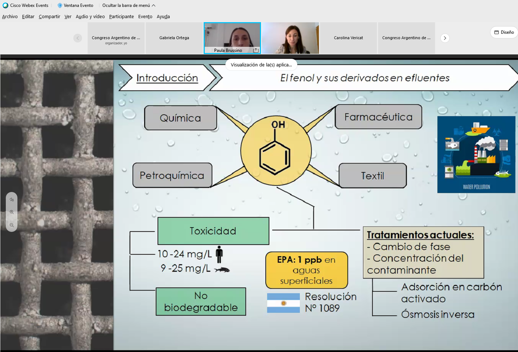Open the 'Visualización de la(s) aplica...' indicator

coord(261,65)
